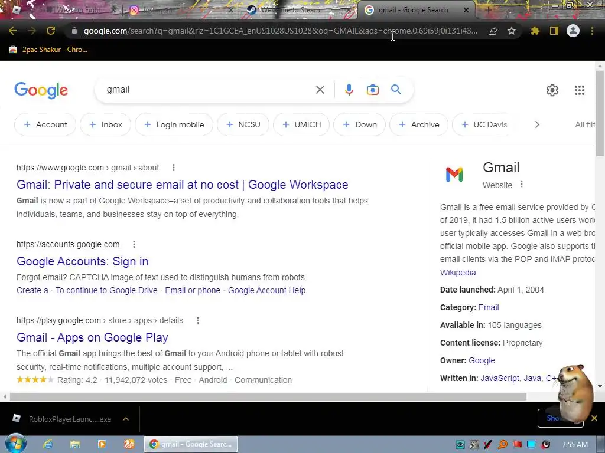Open a new tab with the plus
Viewport: 605px width, 453px height.
487,11
